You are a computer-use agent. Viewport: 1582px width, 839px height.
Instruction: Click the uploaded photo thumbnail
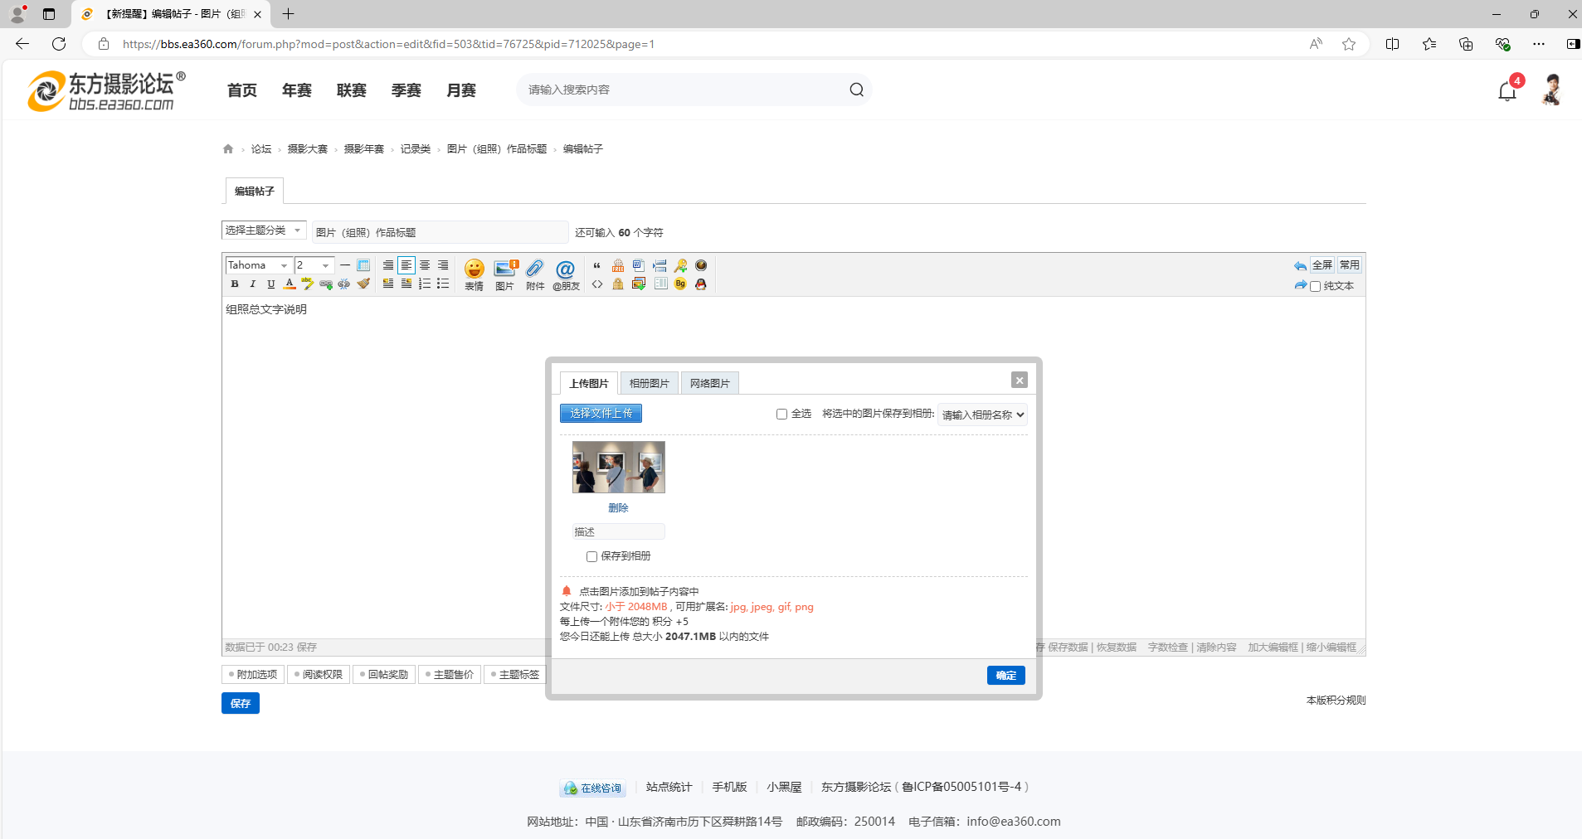618,467
